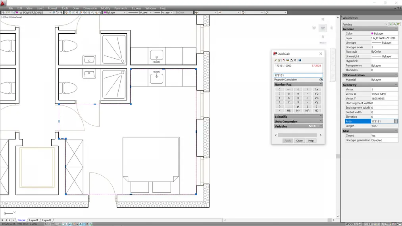This screenshot has height=226, width=402.
Task: Click the AutoCAD application logo icon
Action: [x=3, y=3]
